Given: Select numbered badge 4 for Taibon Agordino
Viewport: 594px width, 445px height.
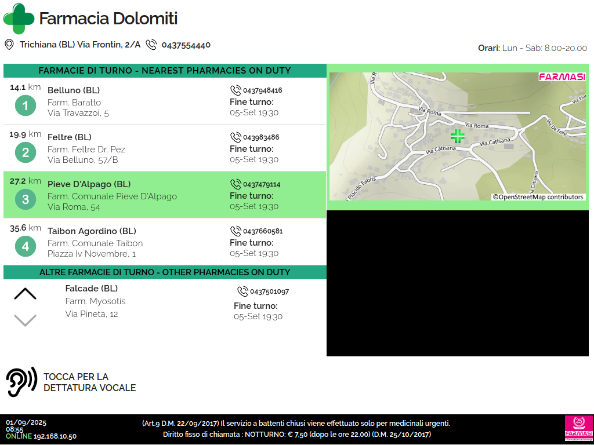Looking at the screenshot, I should pos(25,247).
